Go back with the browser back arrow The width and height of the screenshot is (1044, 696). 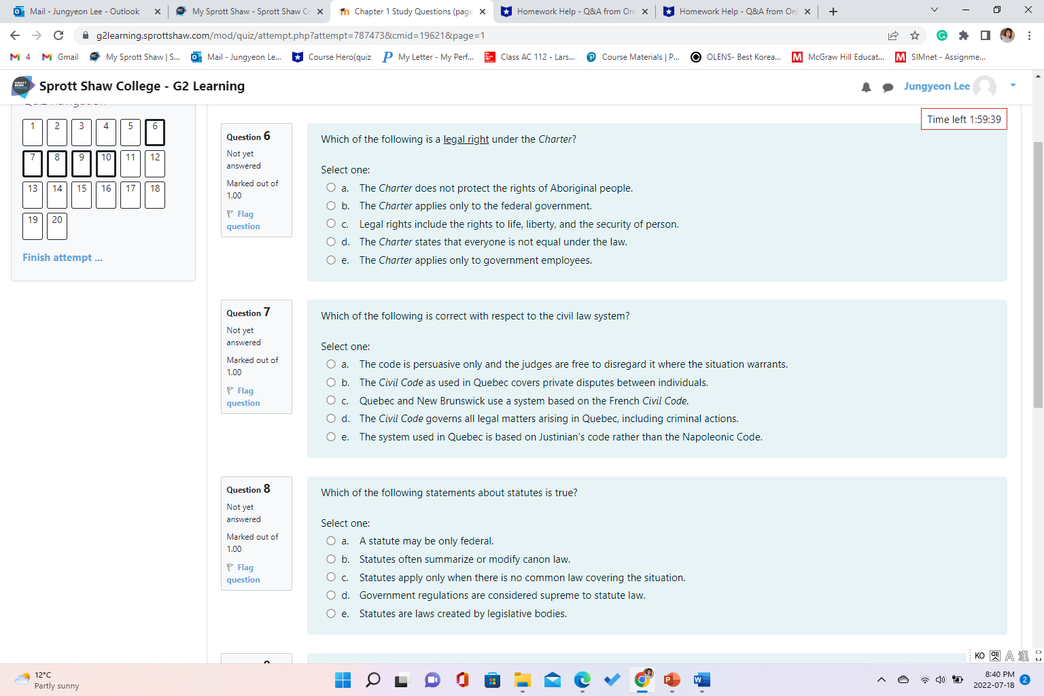15,35
